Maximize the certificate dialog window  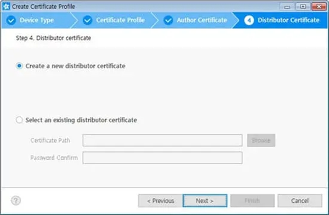pyautogui.click(x=303, y=7)
